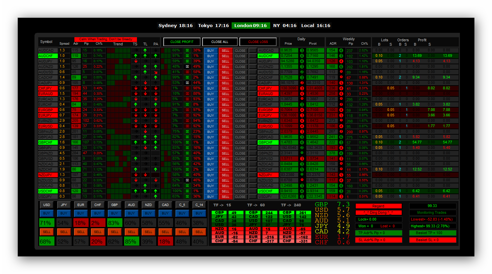The height and width of the screenshot is (274, 492).
Task: Click the red 2% box under CHF
Action: point(97,223)
